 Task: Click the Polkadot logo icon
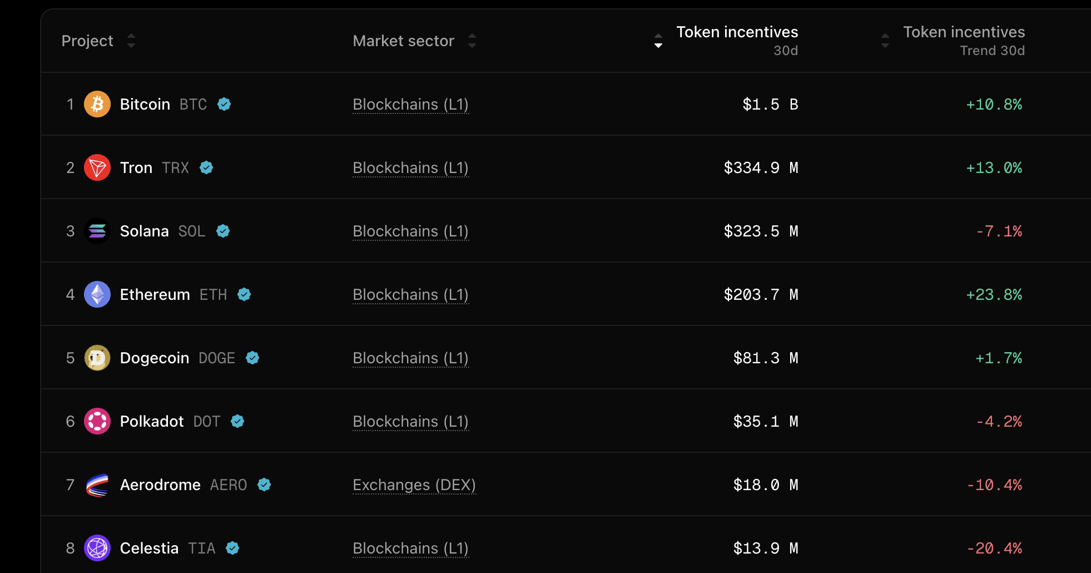(97, 421)
